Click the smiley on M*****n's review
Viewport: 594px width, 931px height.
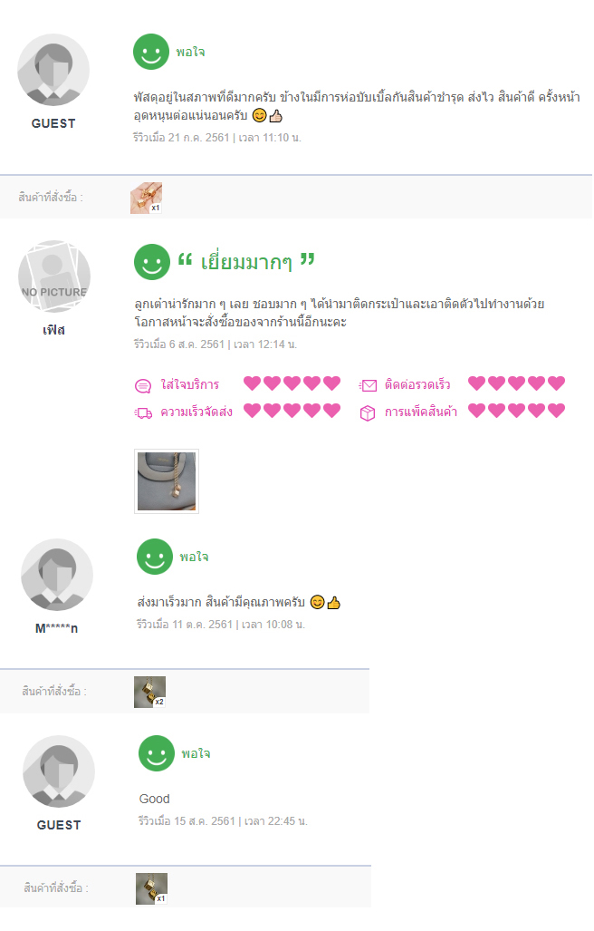coord(155,557)
